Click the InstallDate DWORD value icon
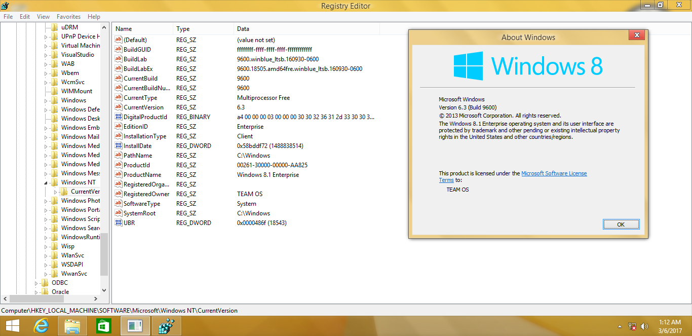Image resolution: width=692 pixels, height=336 pixels. pyautogui.click(x=119, y=146)
